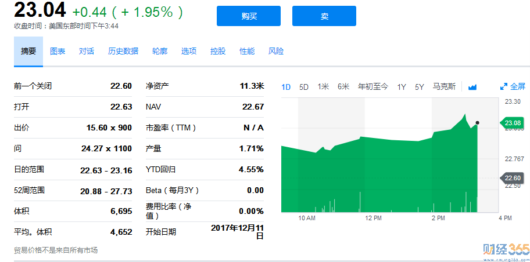Click the 2 PM chart axis label
The height and width of the screenshot is (262, 530).
click(x=438, y=218)
